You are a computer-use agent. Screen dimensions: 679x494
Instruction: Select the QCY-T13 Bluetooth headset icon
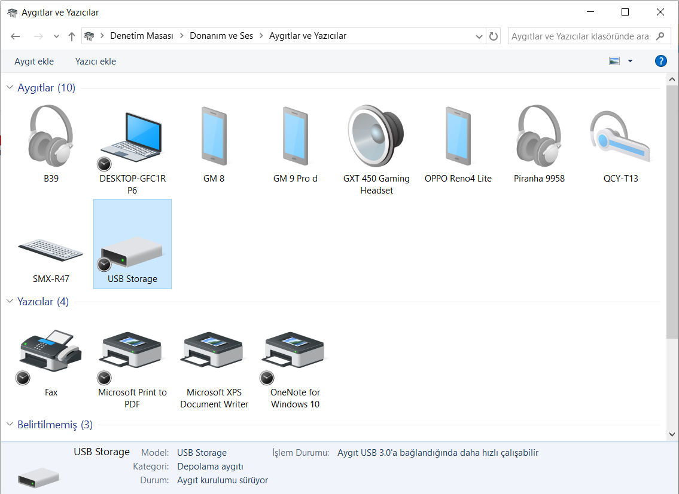click(620, 137)
